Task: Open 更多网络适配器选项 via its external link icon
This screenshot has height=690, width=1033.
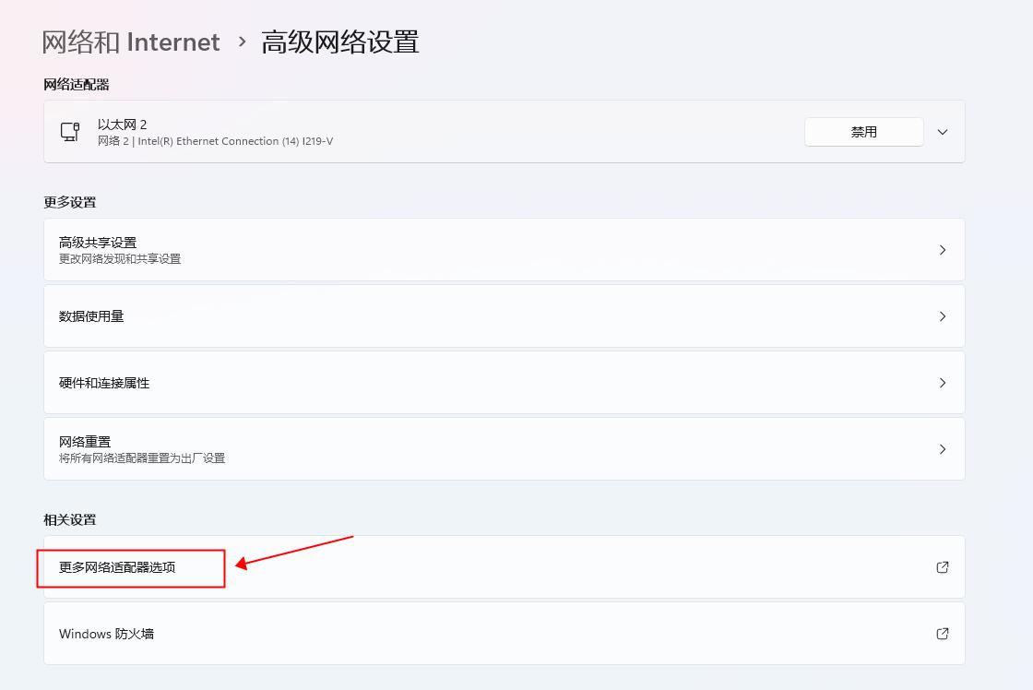Action: (942, 567)
